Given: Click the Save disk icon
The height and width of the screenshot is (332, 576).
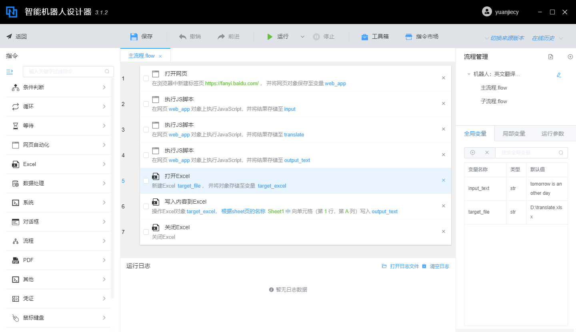Looking at the screenshot, I should pyautogui.click(x=134, y=37).
